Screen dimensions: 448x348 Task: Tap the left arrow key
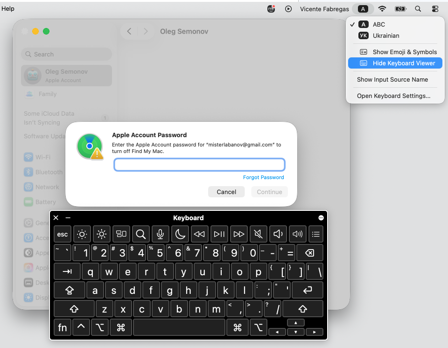(x=277, y=332)
